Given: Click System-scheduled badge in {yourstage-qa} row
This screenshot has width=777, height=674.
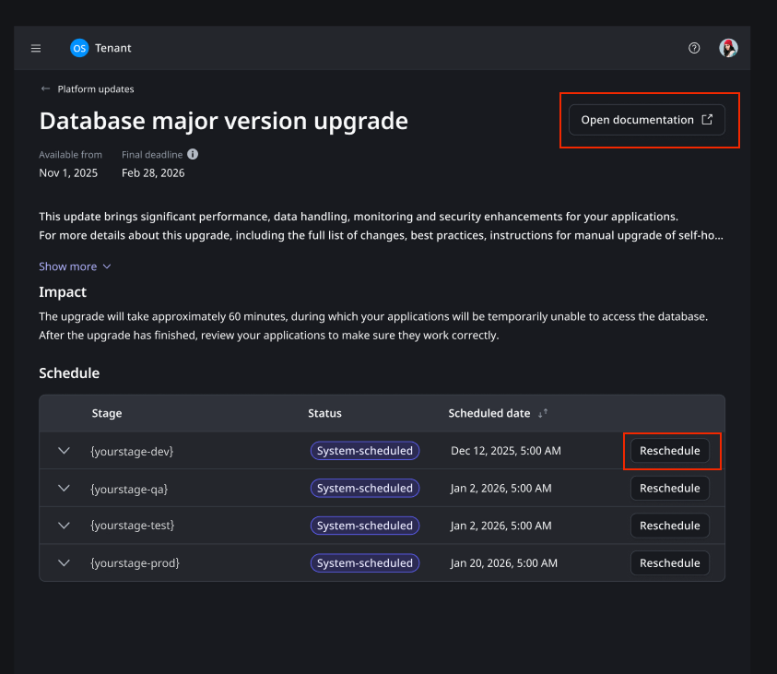Looking at the screenshot, I should 365,488.
